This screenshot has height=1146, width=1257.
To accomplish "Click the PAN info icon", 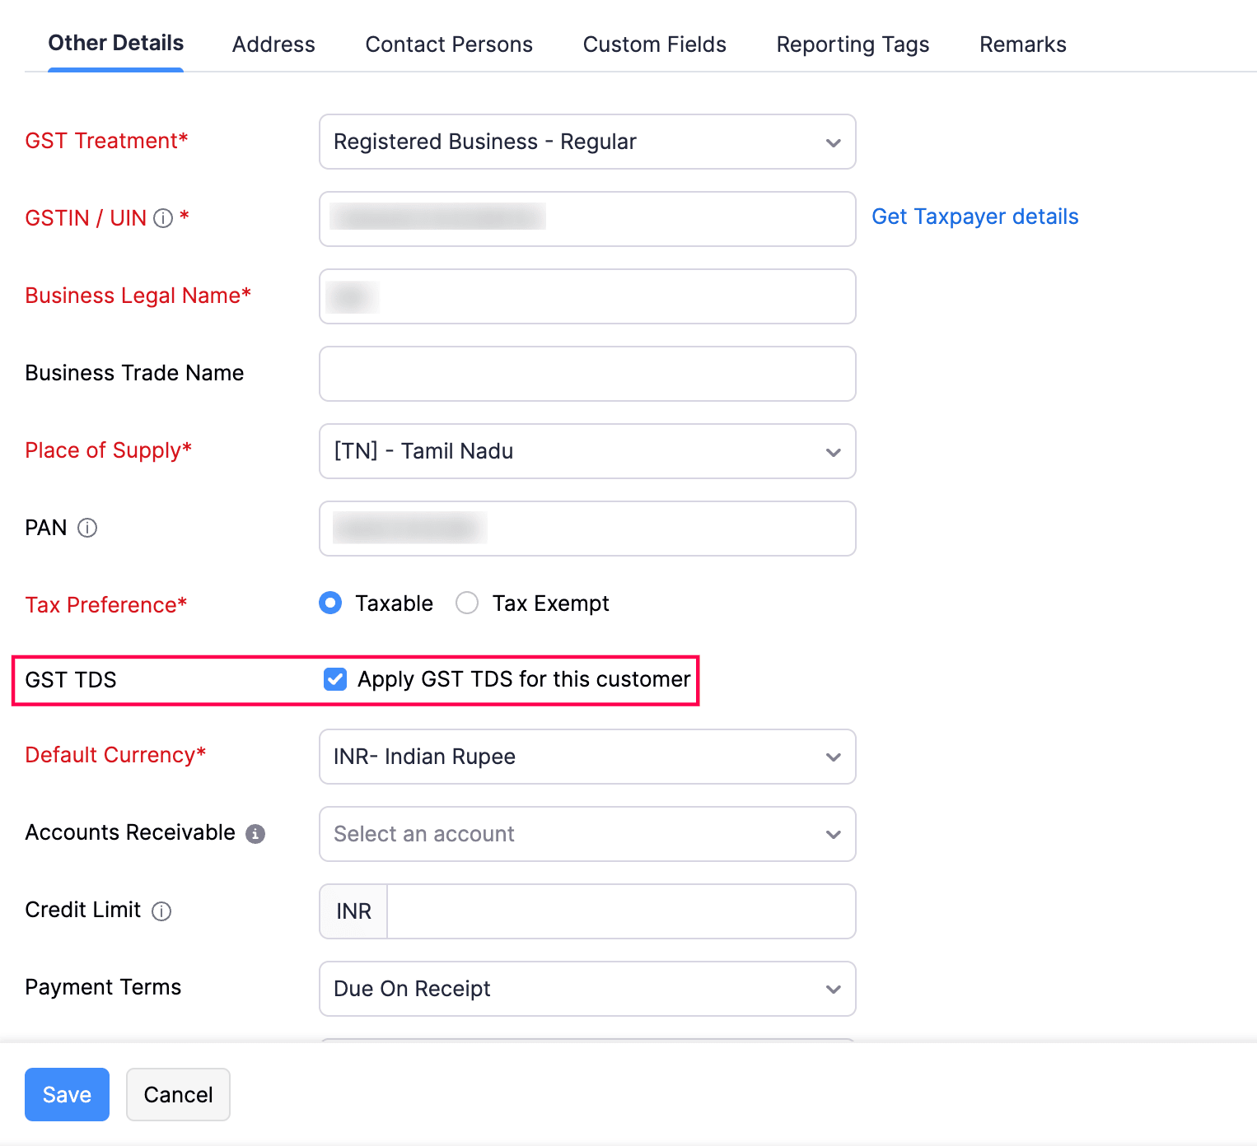I will [x=87, y=528].
